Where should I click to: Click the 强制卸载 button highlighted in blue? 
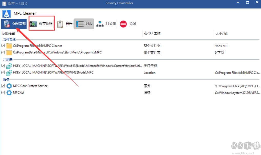14,23
